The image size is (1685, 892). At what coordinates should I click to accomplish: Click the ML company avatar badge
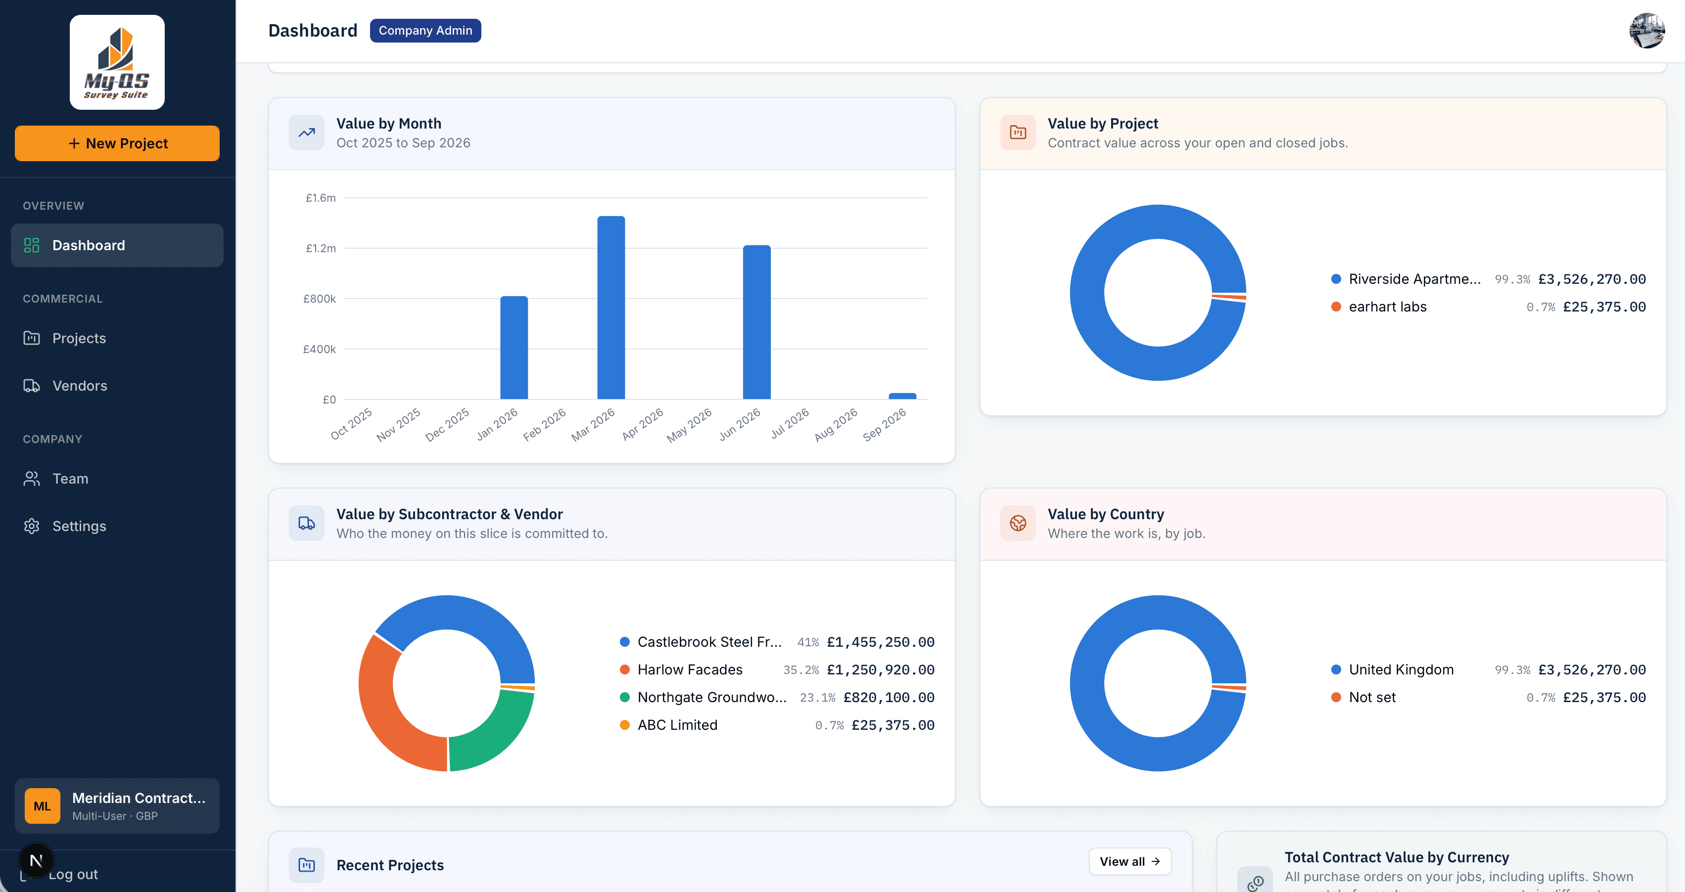pos(43,805)
